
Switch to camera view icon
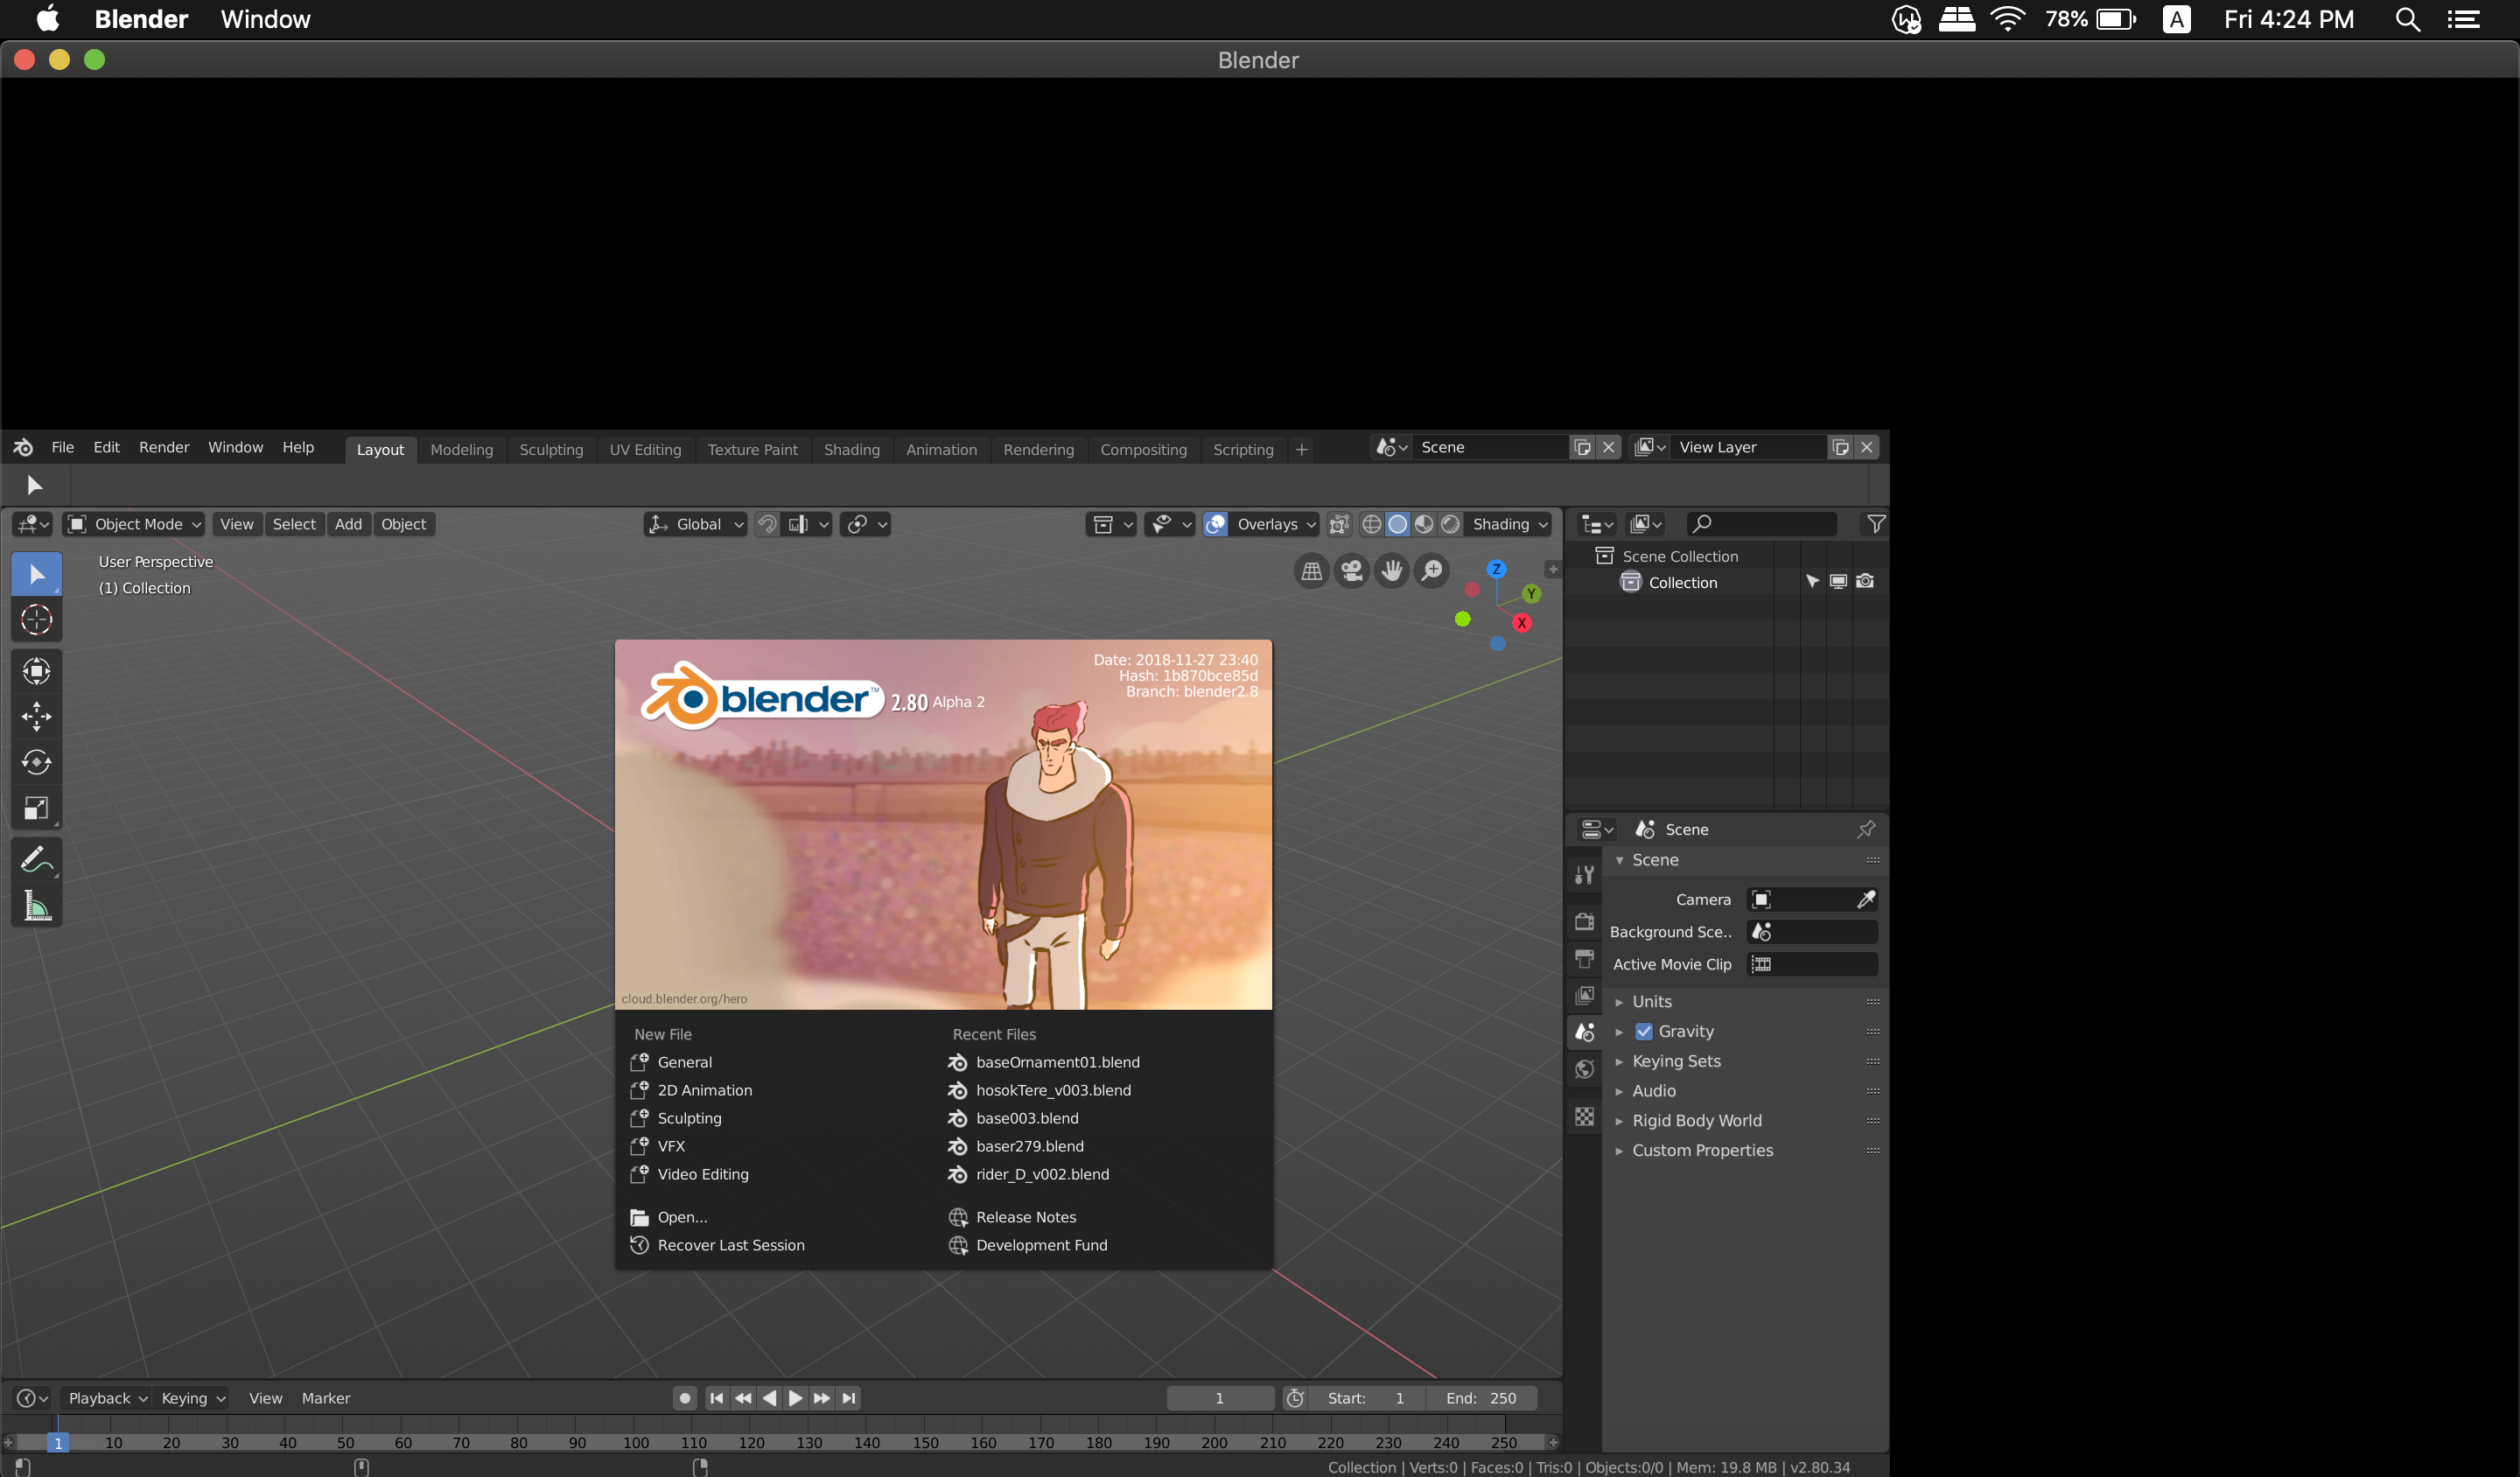[1352, 571]
